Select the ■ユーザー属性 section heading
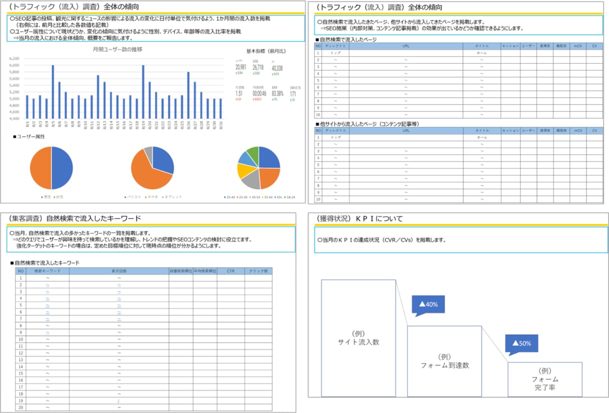The image size is (609, 413). pyautogui.click(x=28, y=137)
